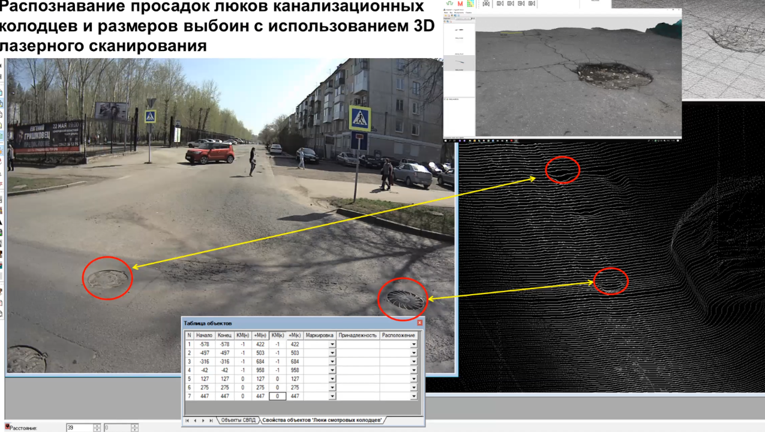Click previous record arrow in table navigation
This screenshot has width=765, height=432.
tap(195, 421)
